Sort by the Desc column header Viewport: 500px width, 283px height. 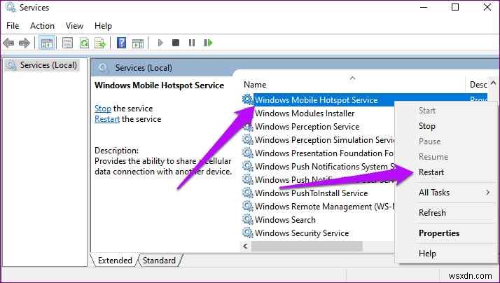coord(478,85)
